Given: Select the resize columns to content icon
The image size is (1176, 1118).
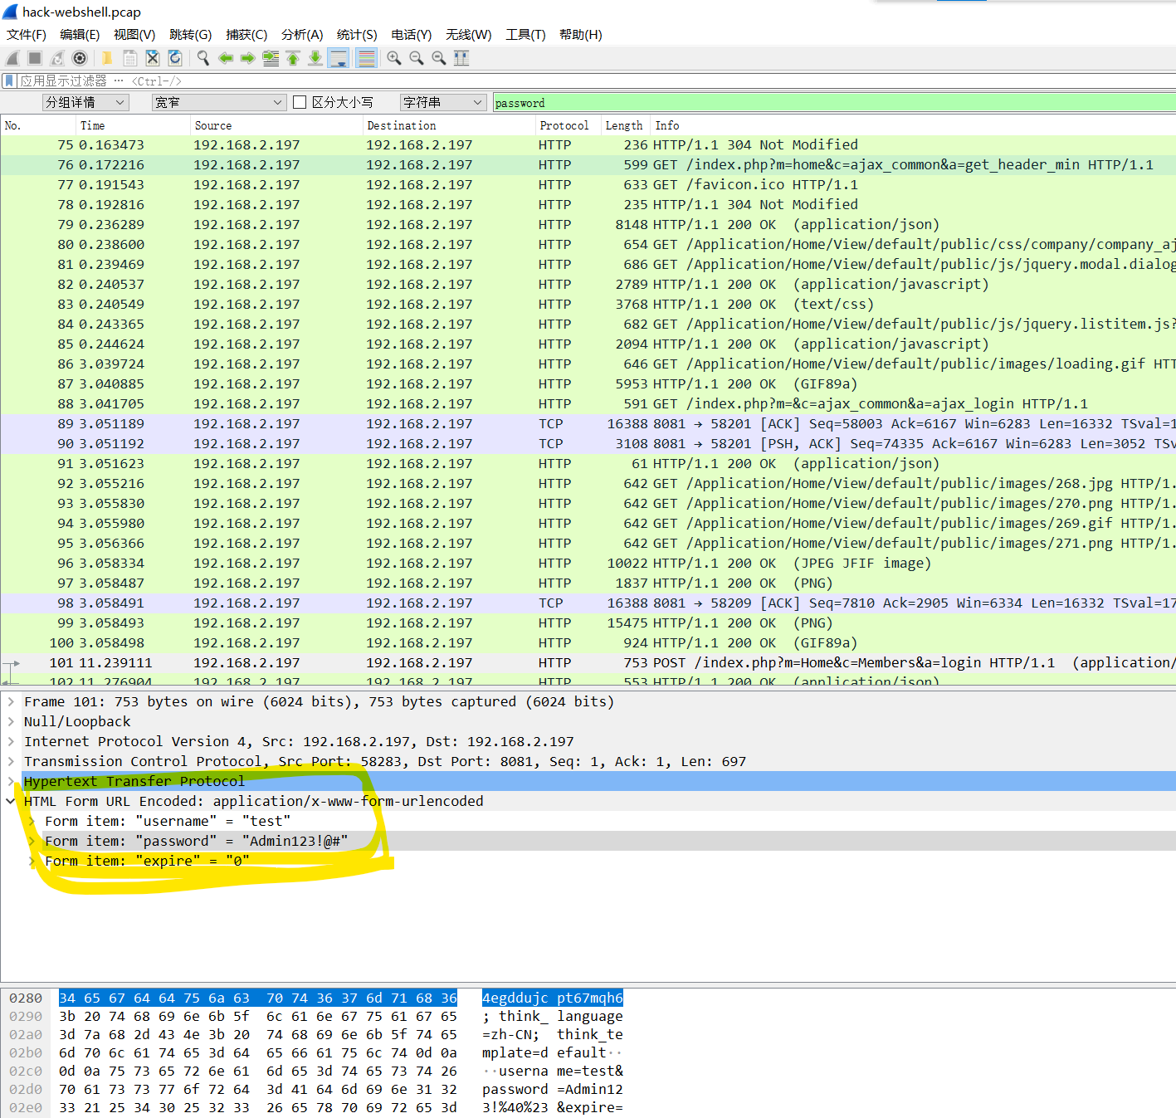Looking at the screenshot, I should (x=461, y=57).
